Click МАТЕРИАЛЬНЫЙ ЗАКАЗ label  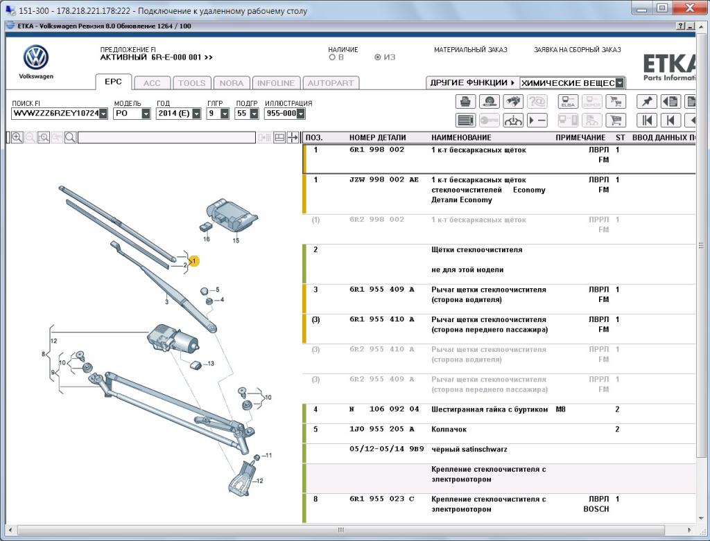[471, 50]
